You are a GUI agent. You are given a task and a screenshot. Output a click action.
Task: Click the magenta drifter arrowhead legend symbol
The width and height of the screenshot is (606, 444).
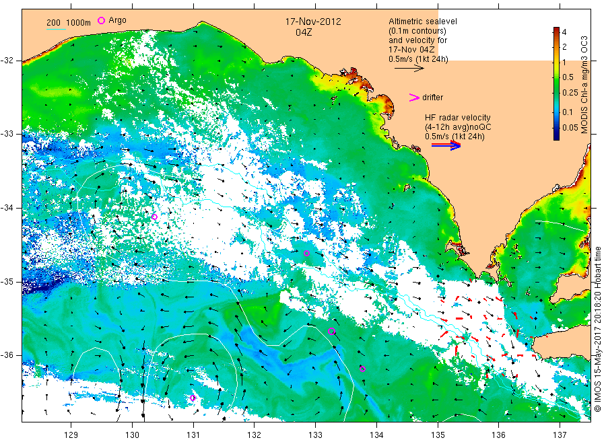414,98
